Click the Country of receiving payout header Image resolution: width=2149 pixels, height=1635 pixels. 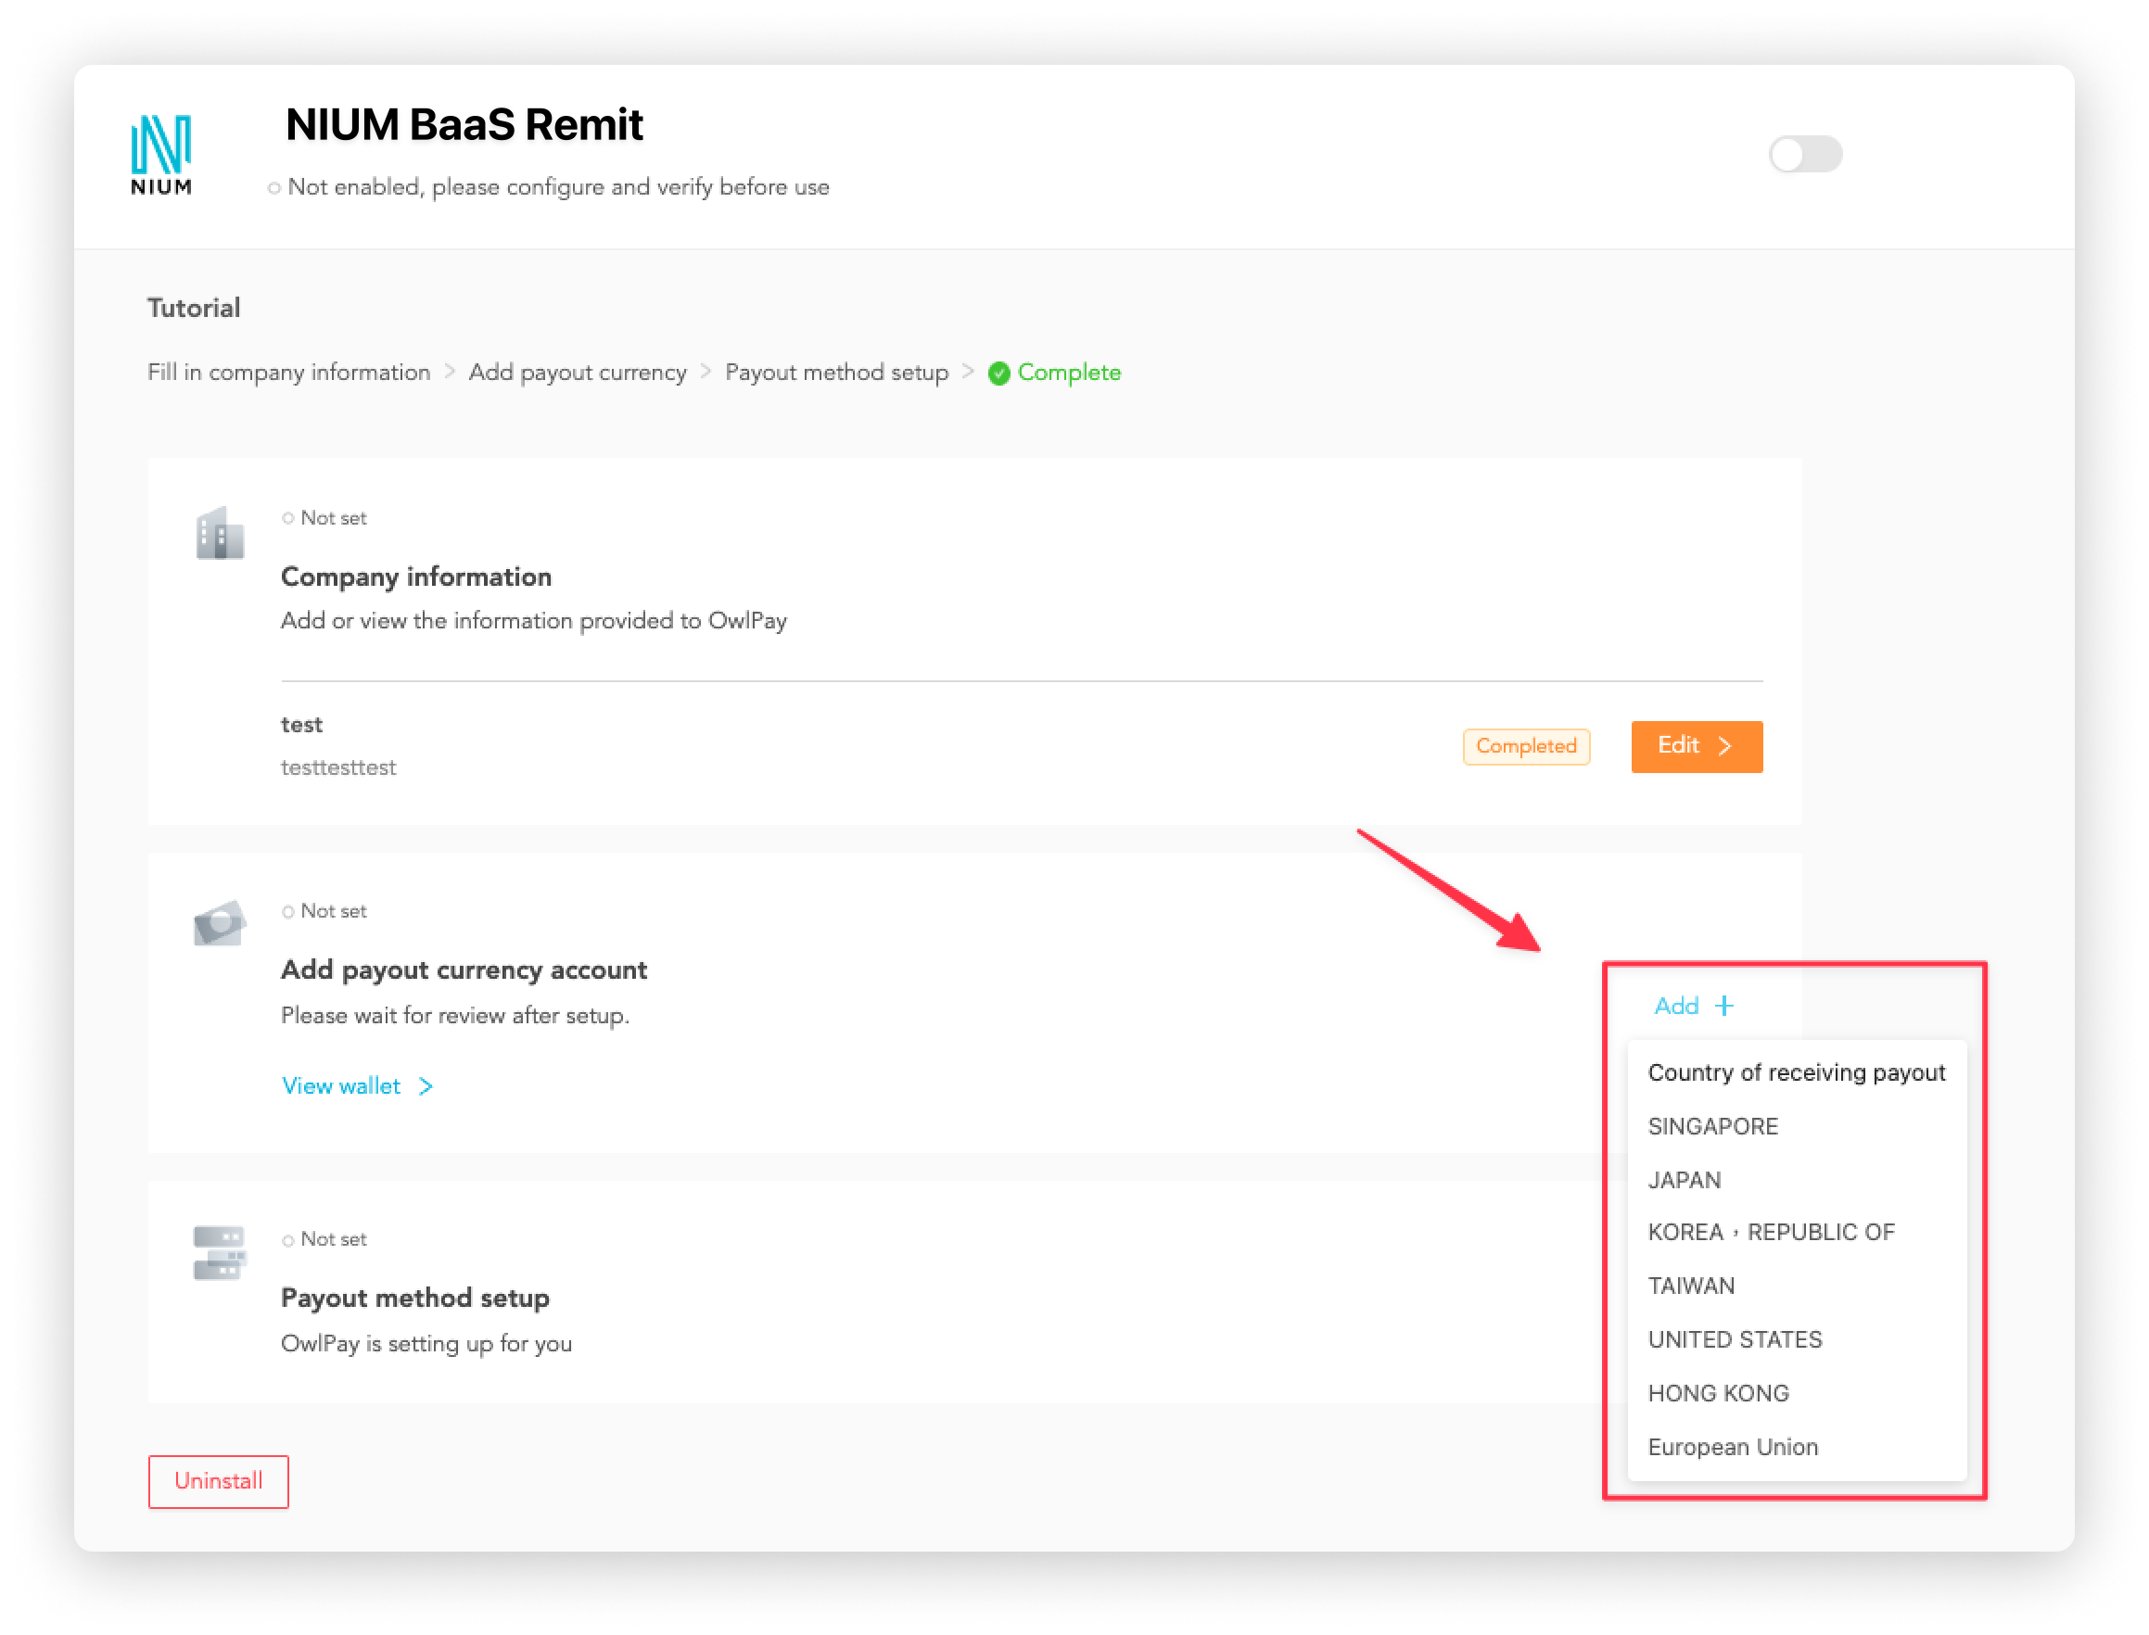(x=1796, y=1072)
